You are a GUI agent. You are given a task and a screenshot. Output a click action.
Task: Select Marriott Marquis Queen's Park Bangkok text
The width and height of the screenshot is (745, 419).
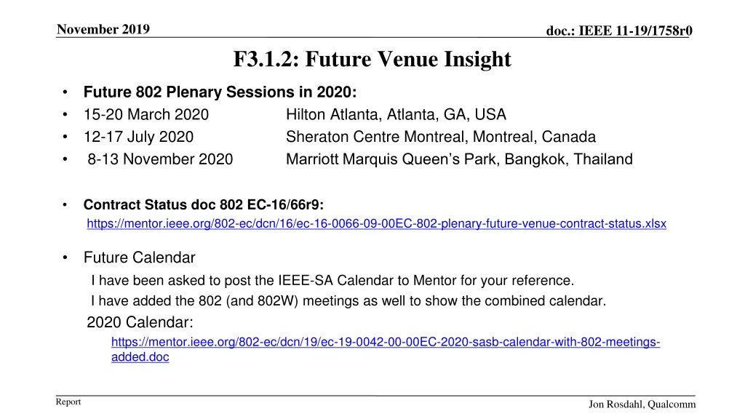click(x=459, y=159)
